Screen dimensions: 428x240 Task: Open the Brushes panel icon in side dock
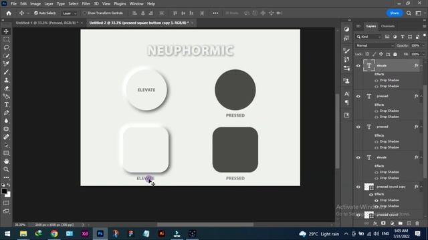pos(346,51)
